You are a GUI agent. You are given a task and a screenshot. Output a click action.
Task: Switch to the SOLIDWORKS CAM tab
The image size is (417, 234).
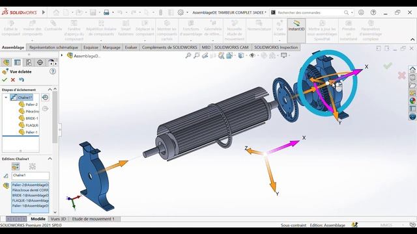pos(231,47)
